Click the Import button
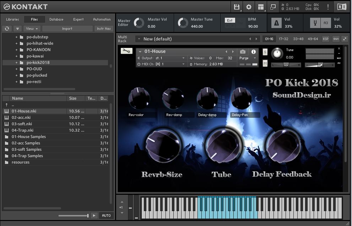This screenshot has height=226, width=352. point(67,28)
